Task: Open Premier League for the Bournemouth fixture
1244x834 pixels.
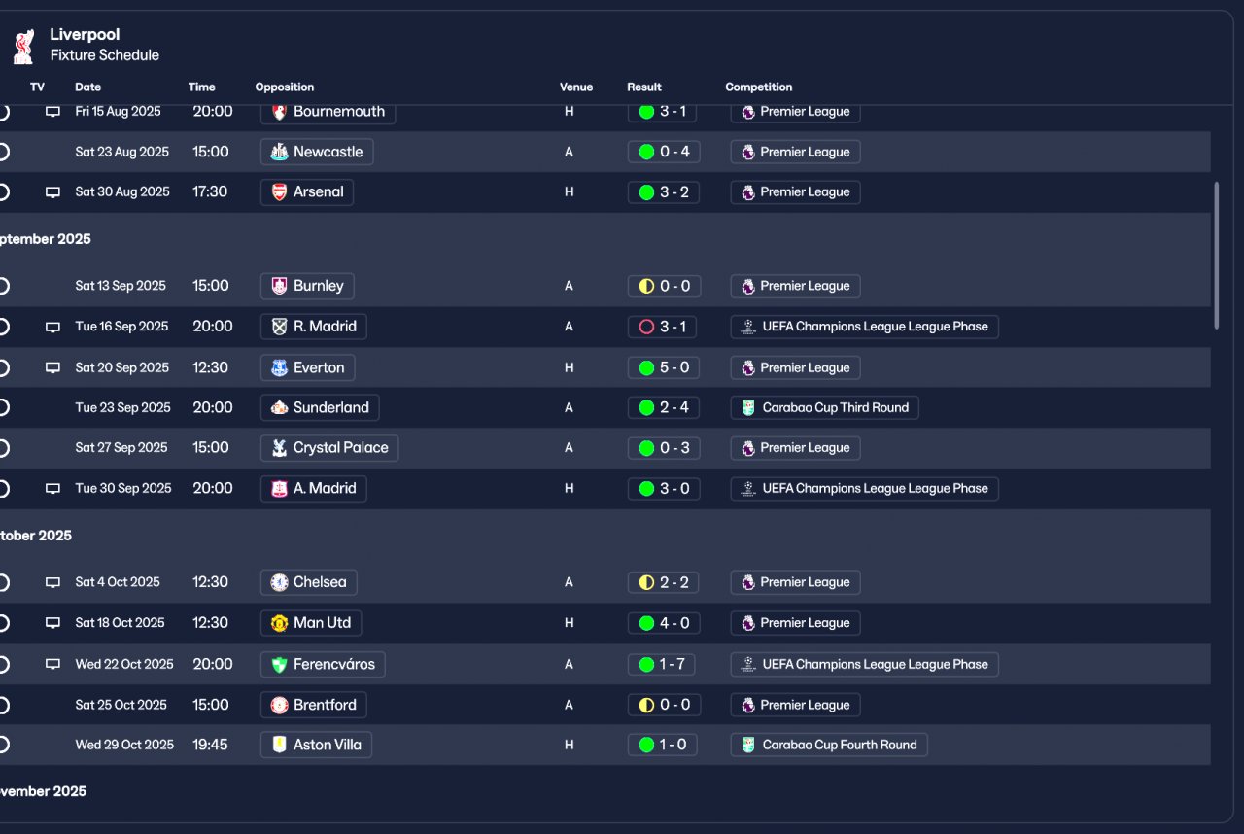Action: tap(795, 112)
